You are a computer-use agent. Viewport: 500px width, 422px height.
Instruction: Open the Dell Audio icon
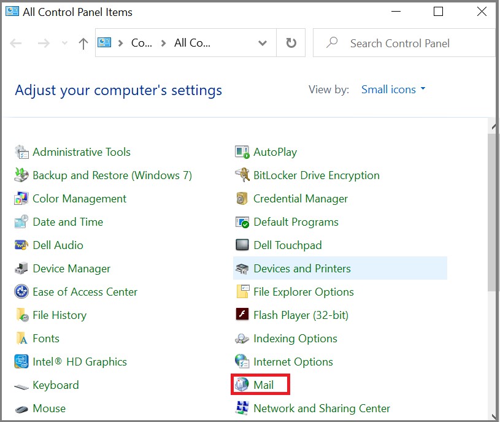[21, 245]
